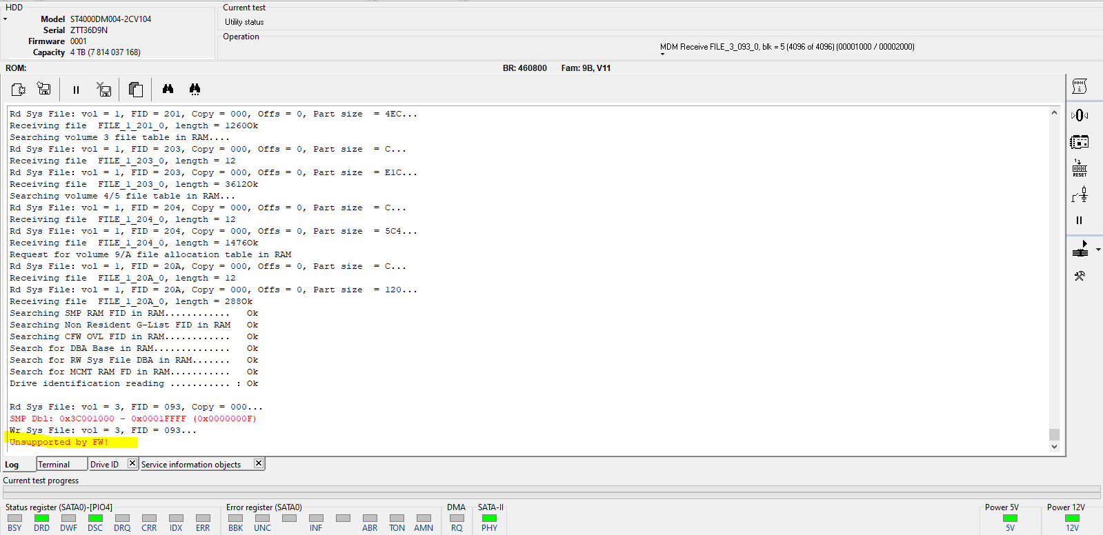Click the log scrollbar down arrow
The width and height of the screenshot is (1103, 535).
coord(1054,447)
